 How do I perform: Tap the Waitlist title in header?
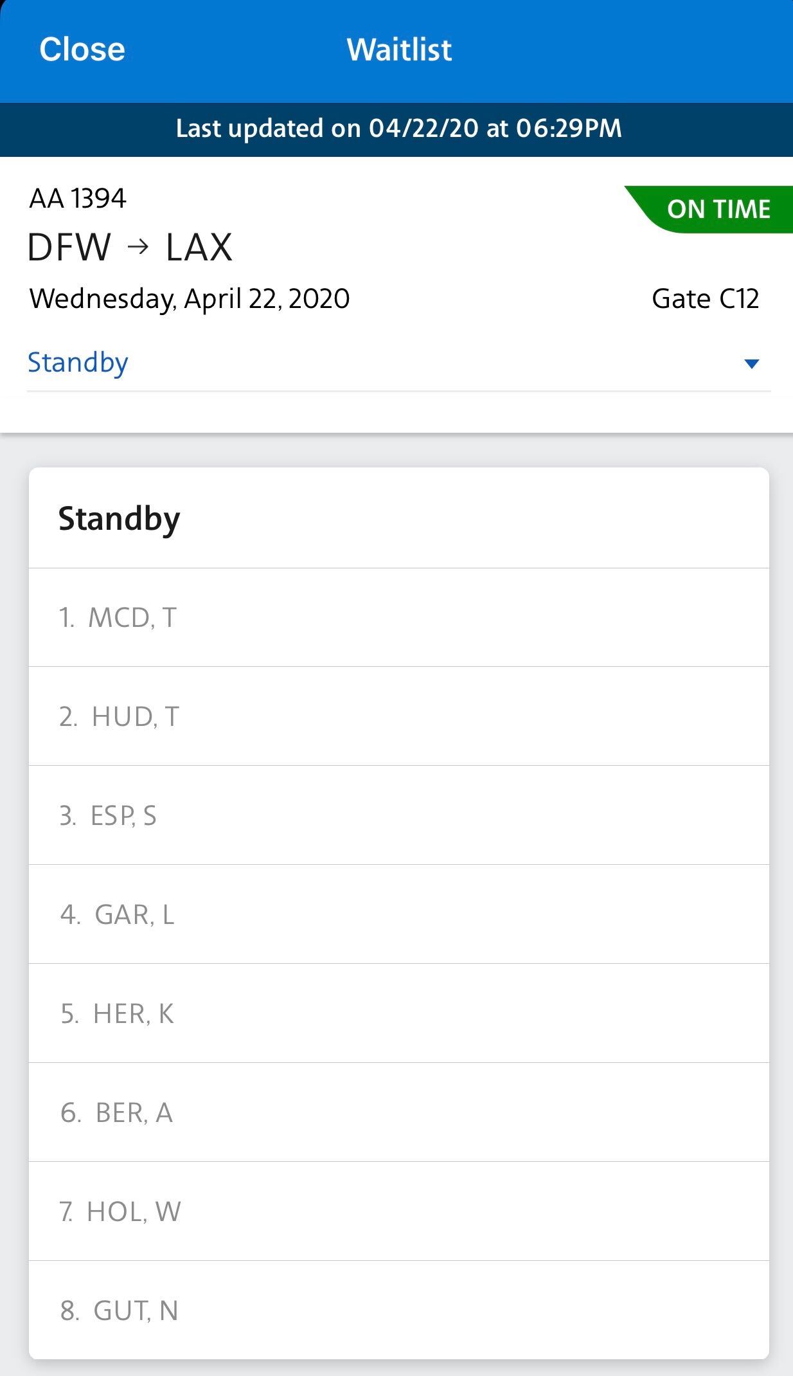click(x=399, y=50)
